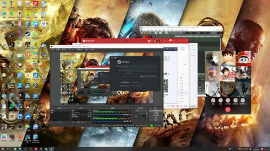Toggle the eye icon of the topmost OBS source
This screenshot has height=151, width=270.
(x=88, y=111)
